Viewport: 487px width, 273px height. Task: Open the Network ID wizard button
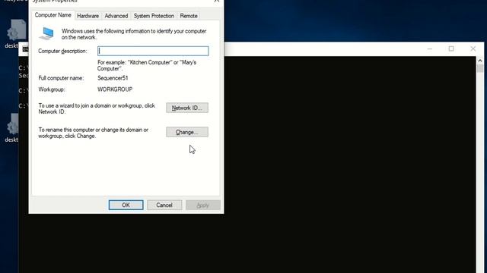[x=187, y=108]
